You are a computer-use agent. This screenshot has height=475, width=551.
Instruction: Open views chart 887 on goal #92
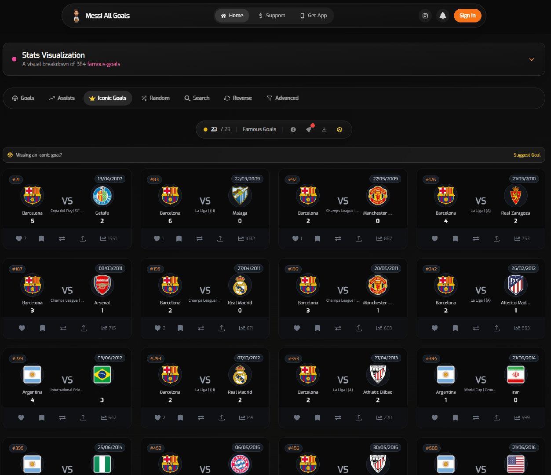point(384,238)
